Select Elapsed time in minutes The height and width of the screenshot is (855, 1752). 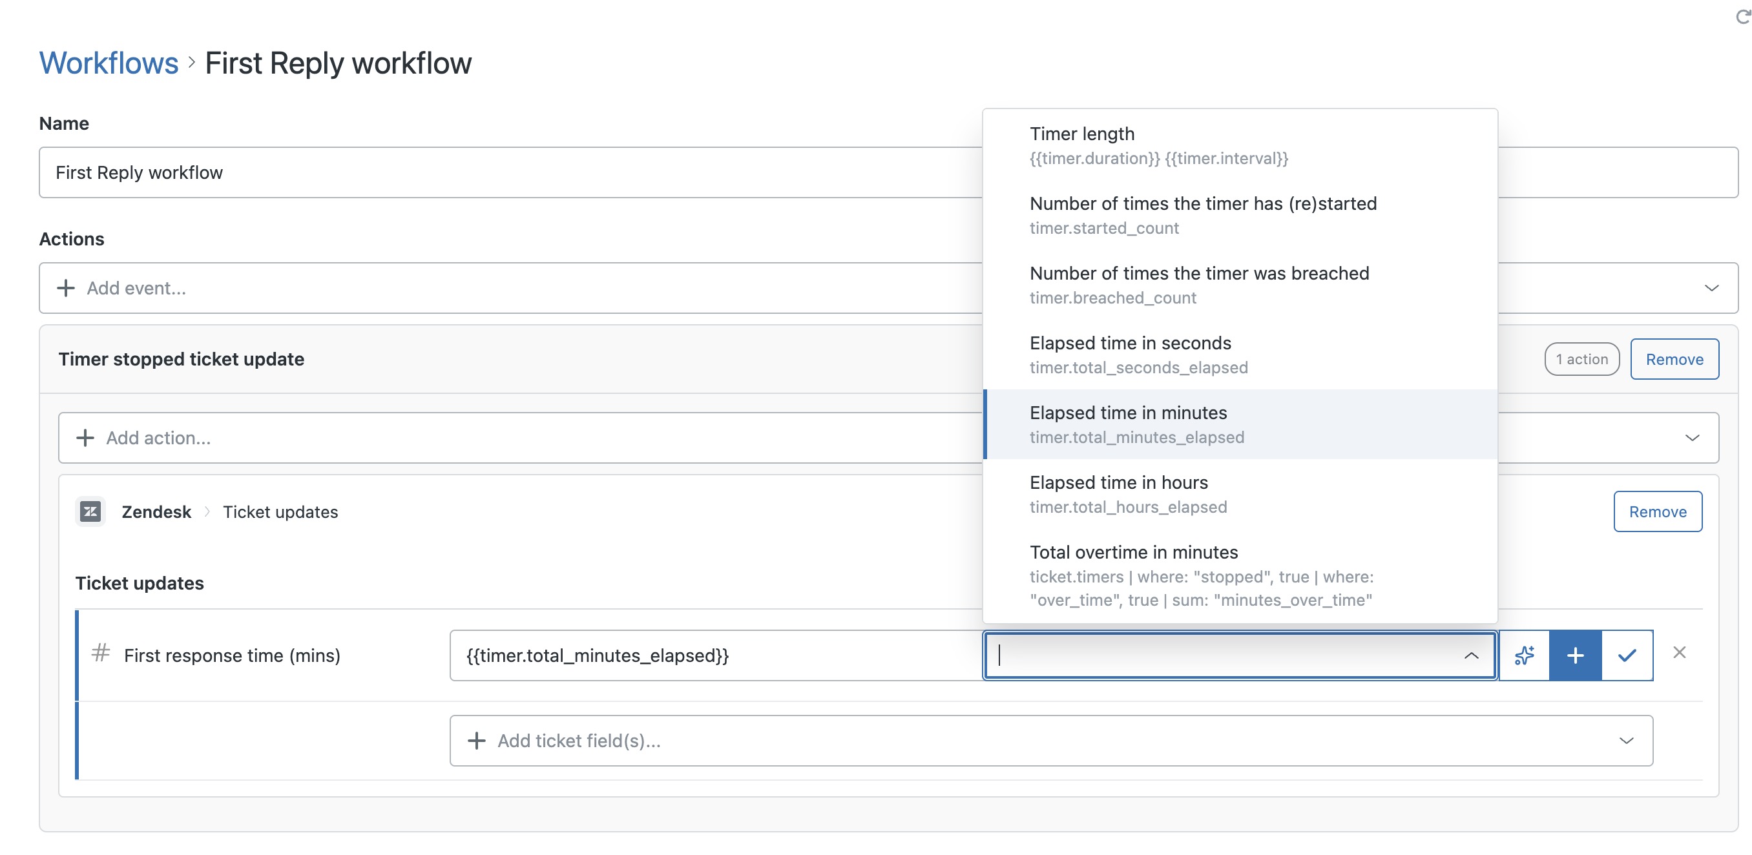pyautogui.click(x=1240, y=424)
